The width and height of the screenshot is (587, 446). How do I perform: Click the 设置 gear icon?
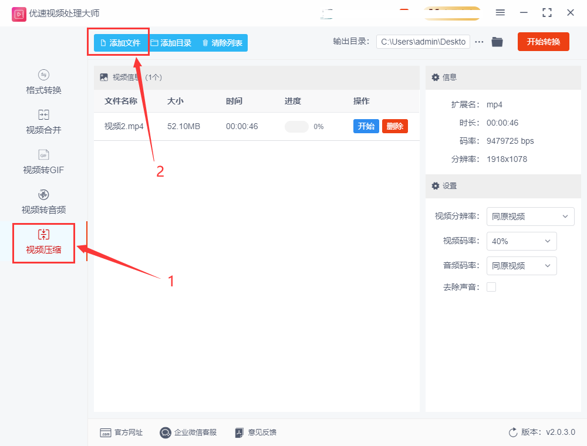pos(436,185)
